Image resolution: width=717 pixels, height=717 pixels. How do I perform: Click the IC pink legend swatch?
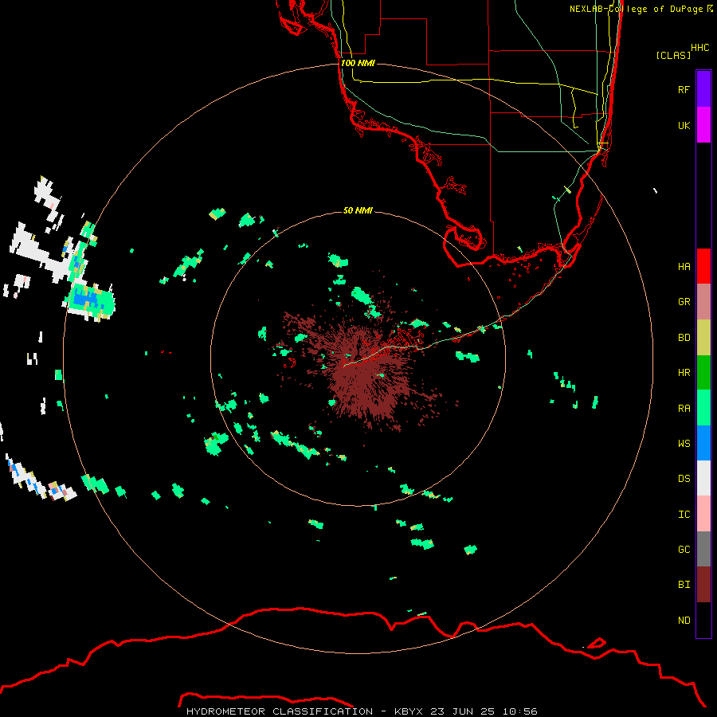pyautogui.click(x=703, y=514)
